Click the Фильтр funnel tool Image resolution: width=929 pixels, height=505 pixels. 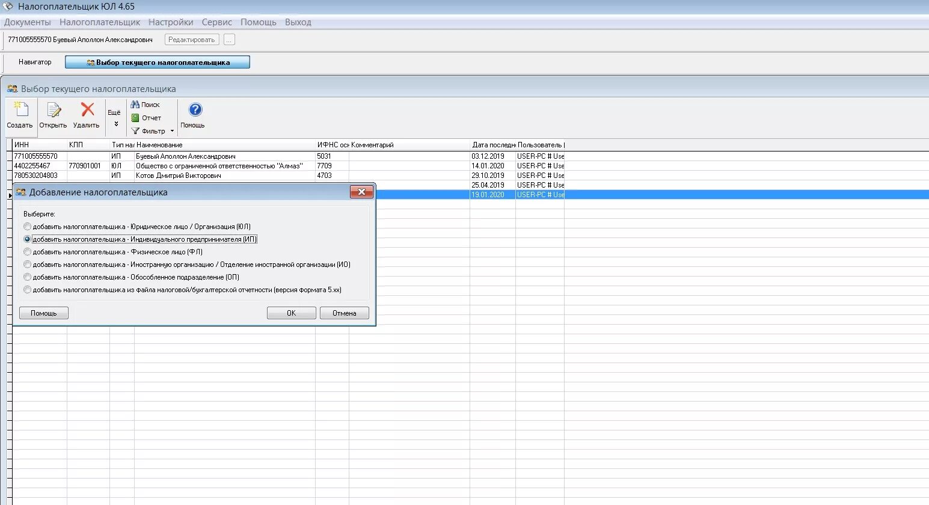tap(148, 131)
